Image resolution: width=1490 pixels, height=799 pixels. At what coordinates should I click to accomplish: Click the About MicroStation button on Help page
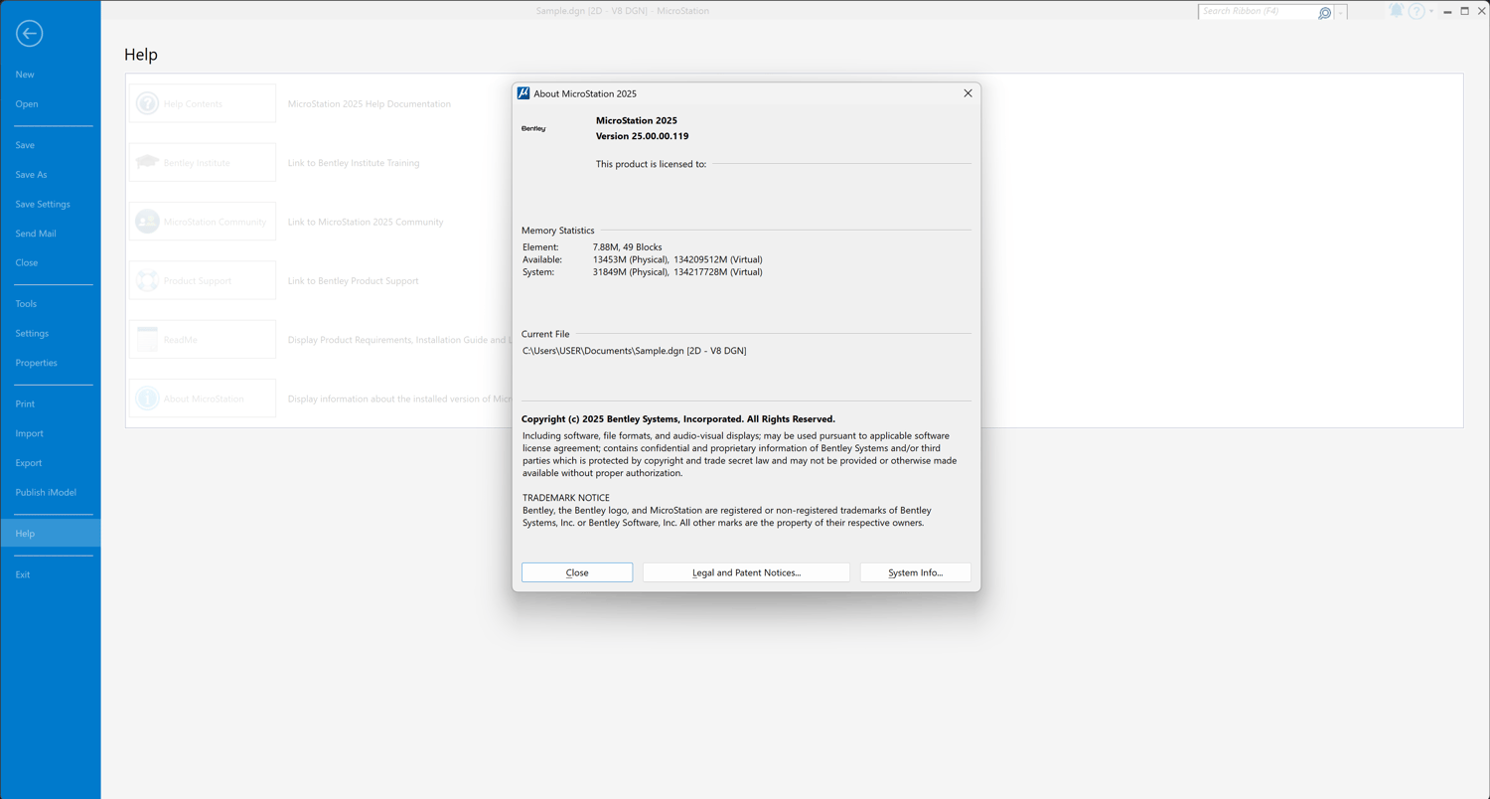pyautogui.click(x=203, y=399)
